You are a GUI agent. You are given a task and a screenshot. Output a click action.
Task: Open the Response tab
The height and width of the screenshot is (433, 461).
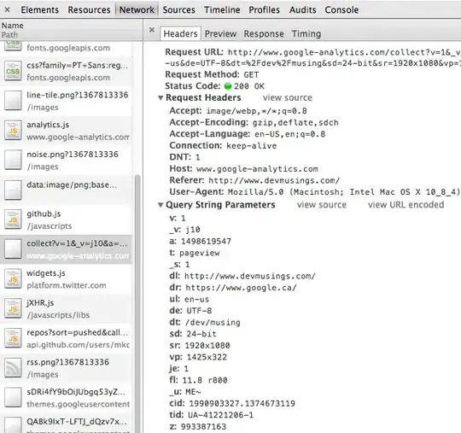264,34
